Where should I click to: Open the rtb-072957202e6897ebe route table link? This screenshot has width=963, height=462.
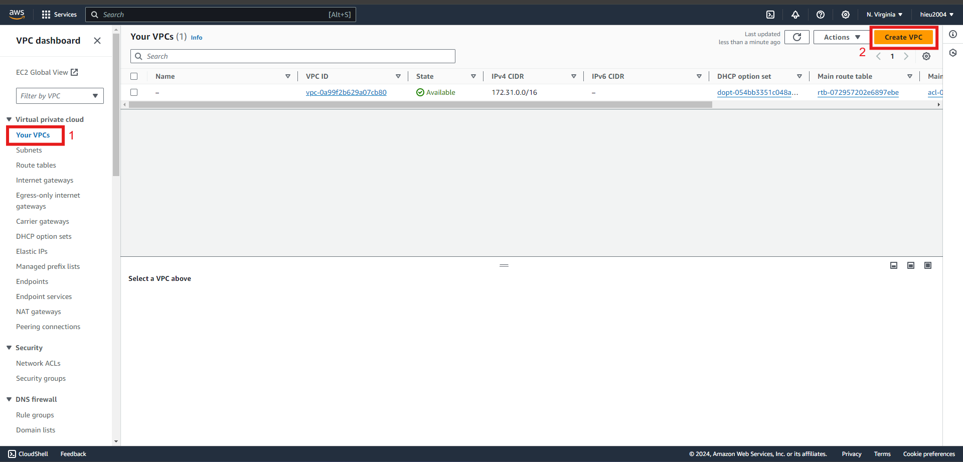[x=858, y=92]
